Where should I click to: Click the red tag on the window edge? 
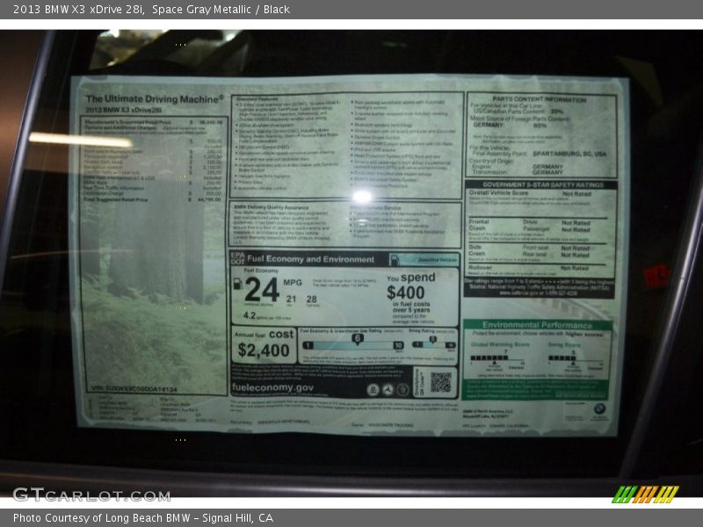point(656,274)
